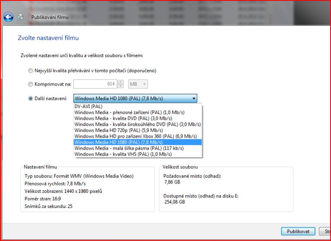Screen dimensions: 331x241
Task: Select Windows Media kvalita DVD (PAL) 3,0 Mb/s
Action: coord(138,118)
